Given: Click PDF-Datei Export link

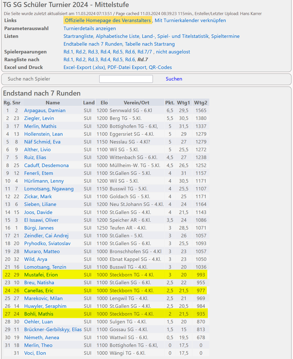Looking at the screenshot, I should tap(127, 67).
